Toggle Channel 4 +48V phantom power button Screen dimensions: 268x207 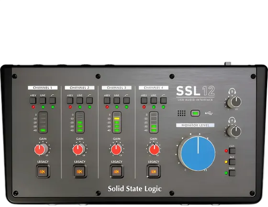(x=144, y=100)
